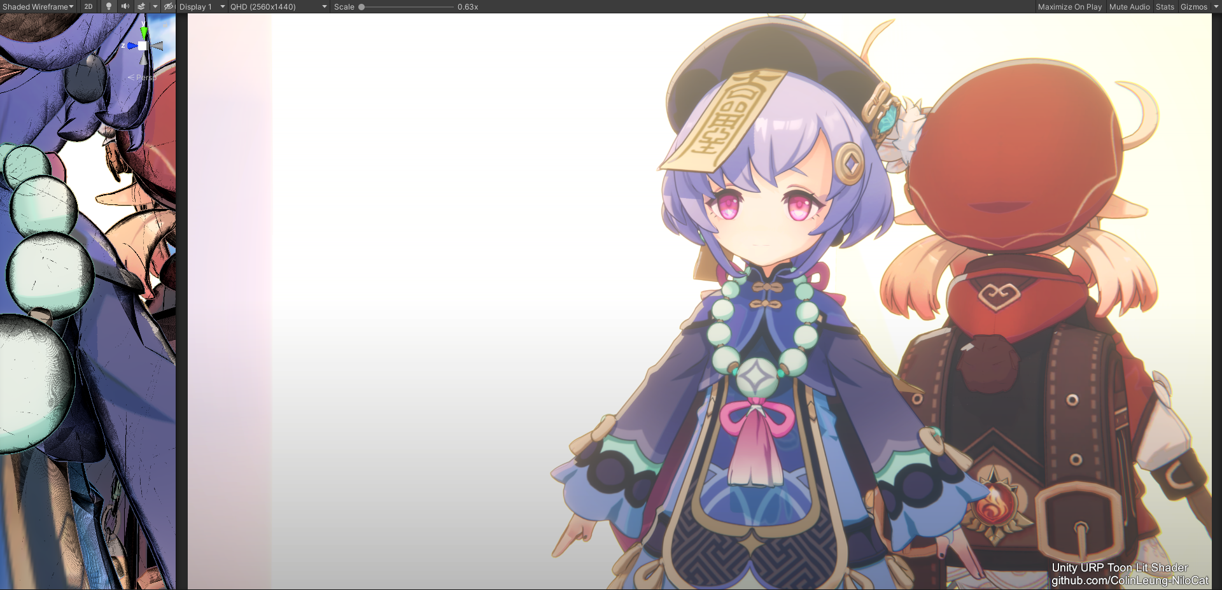Click the 0.63x scale value
This screenshot has height=590, width=1222.
(468, 7)
